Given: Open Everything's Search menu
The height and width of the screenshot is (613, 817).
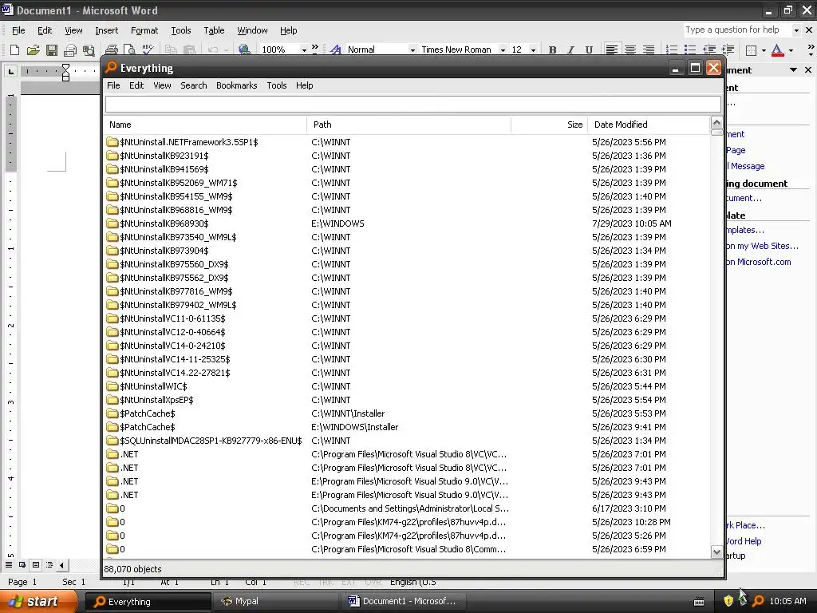Looking at the screenshot, I should pyautogui.click(x=193, y=85).
